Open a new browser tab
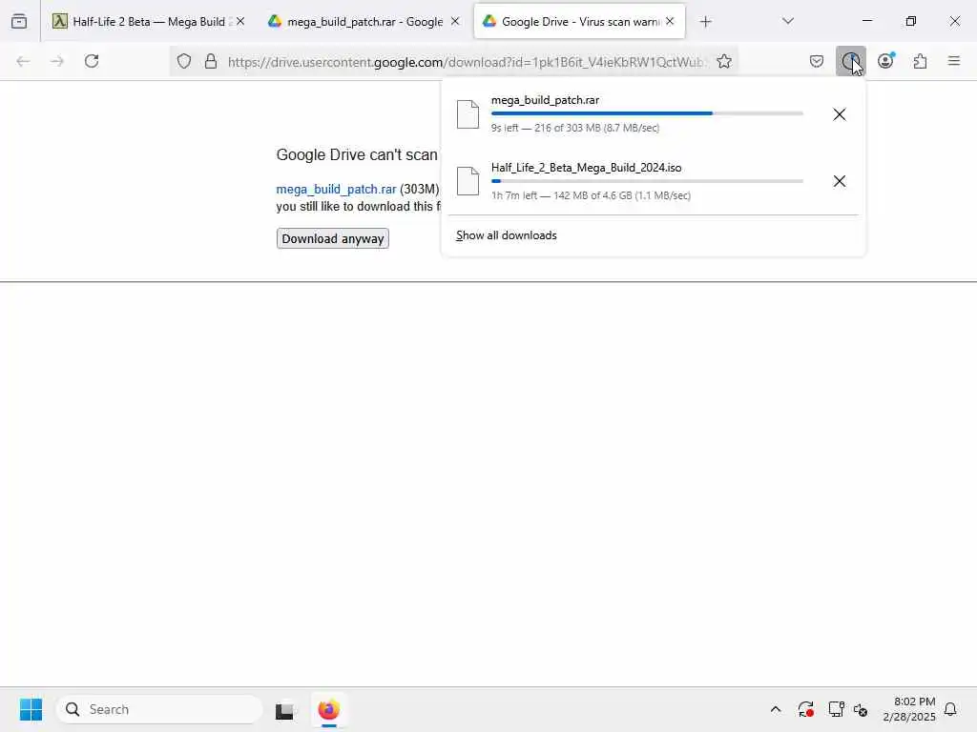Image resolution: width=977 pixels, height=732 pixels. point(705,22)
